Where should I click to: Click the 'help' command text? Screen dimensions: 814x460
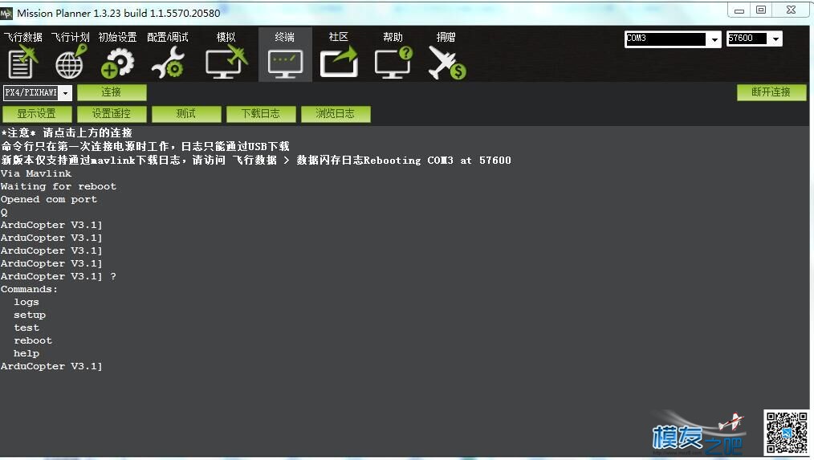click(26, 353)
